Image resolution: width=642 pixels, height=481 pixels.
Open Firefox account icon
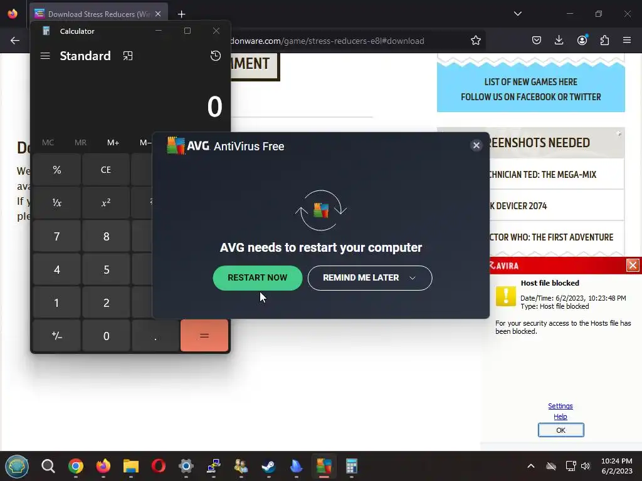click(582, 40)
